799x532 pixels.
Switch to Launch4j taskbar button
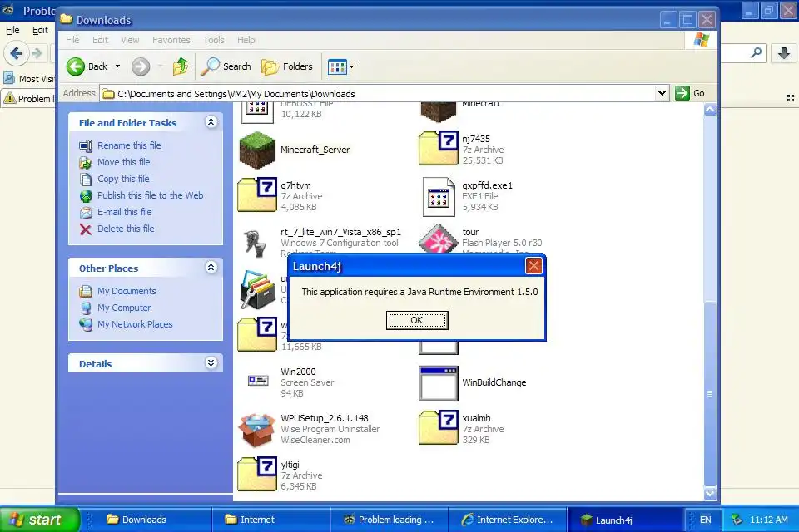(x=625, y=520)
